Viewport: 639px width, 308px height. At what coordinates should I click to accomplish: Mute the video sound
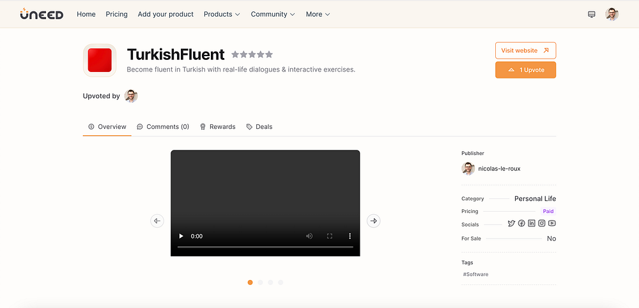pyautogui.click(x=309, y=236)
